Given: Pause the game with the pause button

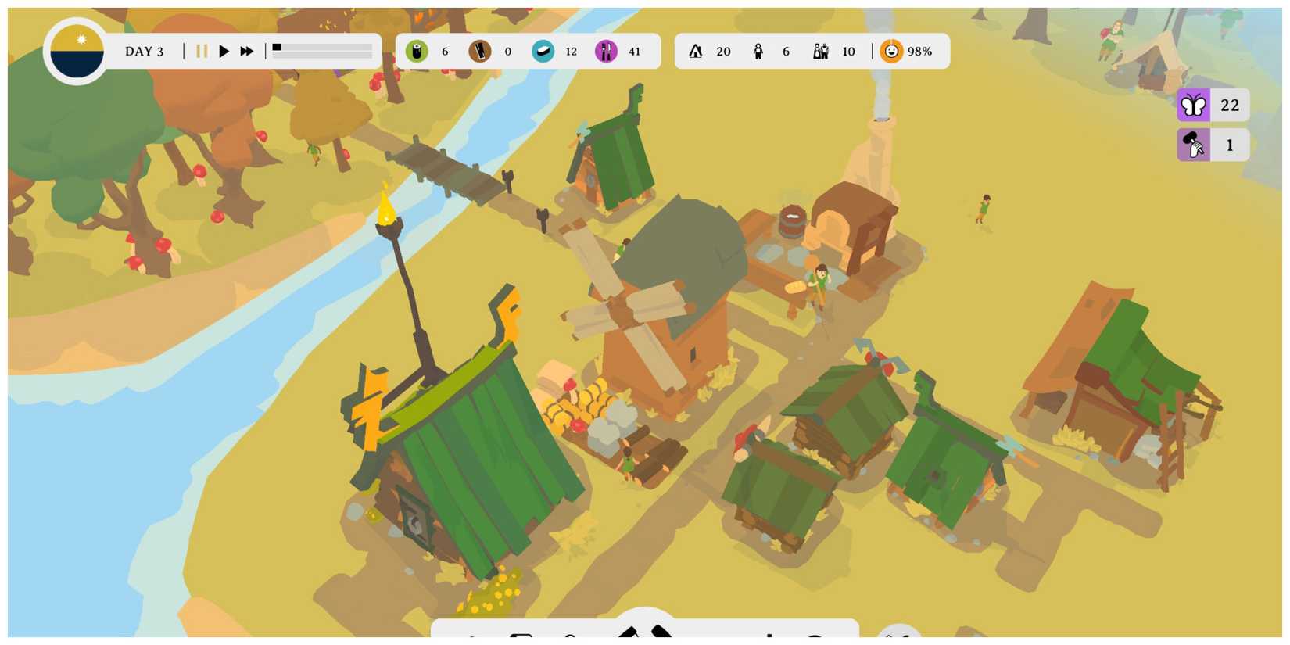Looking at the screenshot, I should coord(202,51).
